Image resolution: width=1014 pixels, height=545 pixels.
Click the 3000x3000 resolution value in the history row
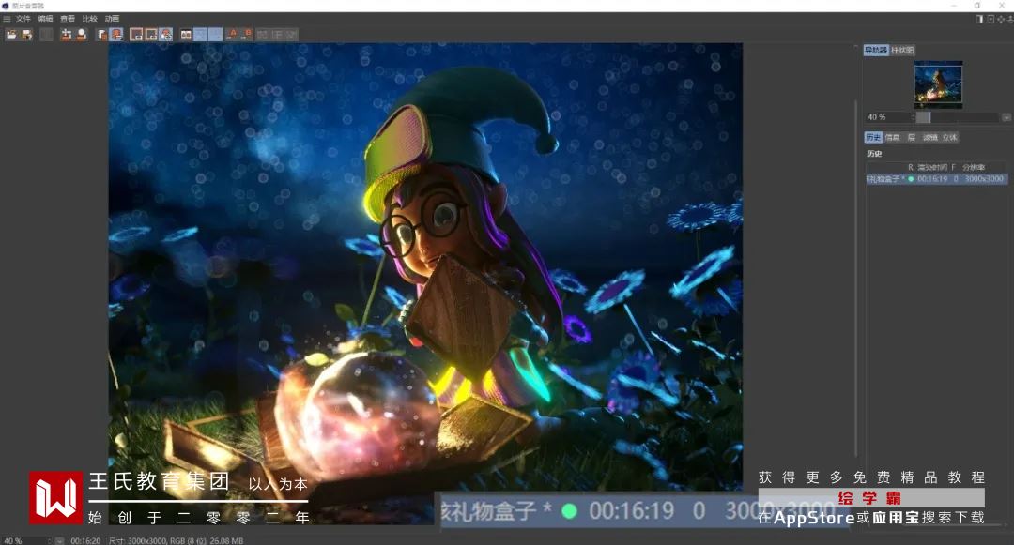click(x=984, y=179)
